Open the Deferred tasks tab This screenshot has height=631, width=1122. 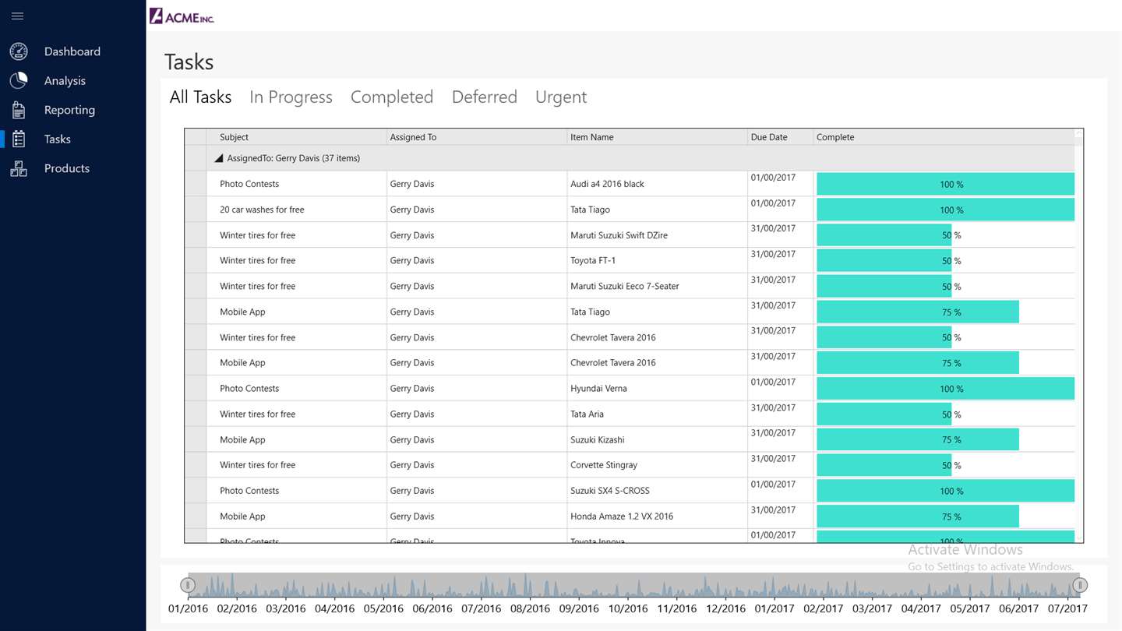coord(485,97)
